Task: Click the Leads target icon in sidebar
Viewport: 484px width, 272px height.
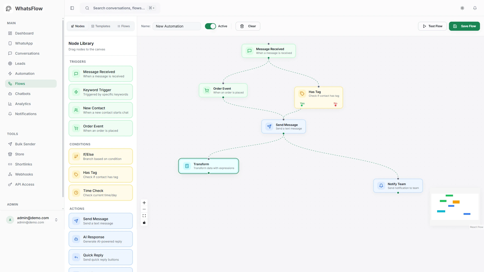Action: click(x=10, y=63)
